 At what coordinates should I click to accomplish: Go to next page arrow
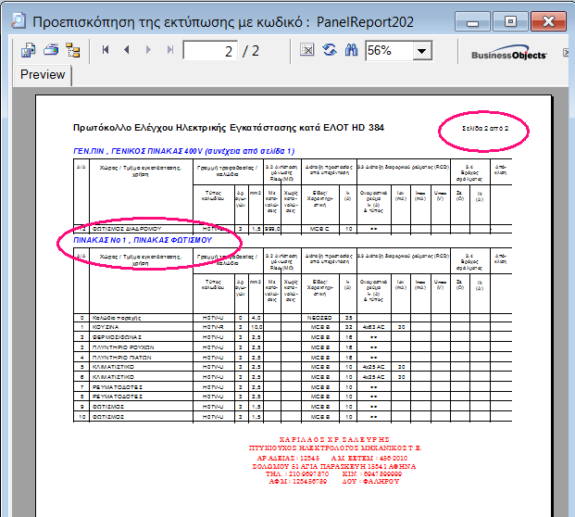click(149, 50)
